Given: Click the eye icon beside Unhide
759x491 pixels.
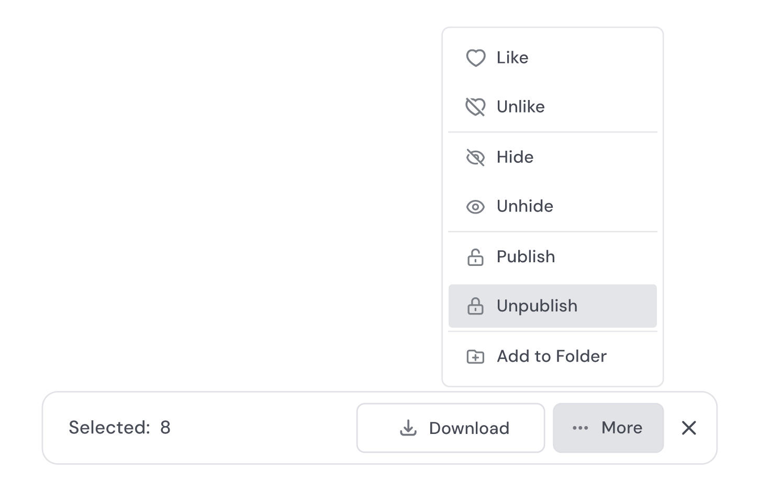Looking at the screenshot, I should click(475, 207).
